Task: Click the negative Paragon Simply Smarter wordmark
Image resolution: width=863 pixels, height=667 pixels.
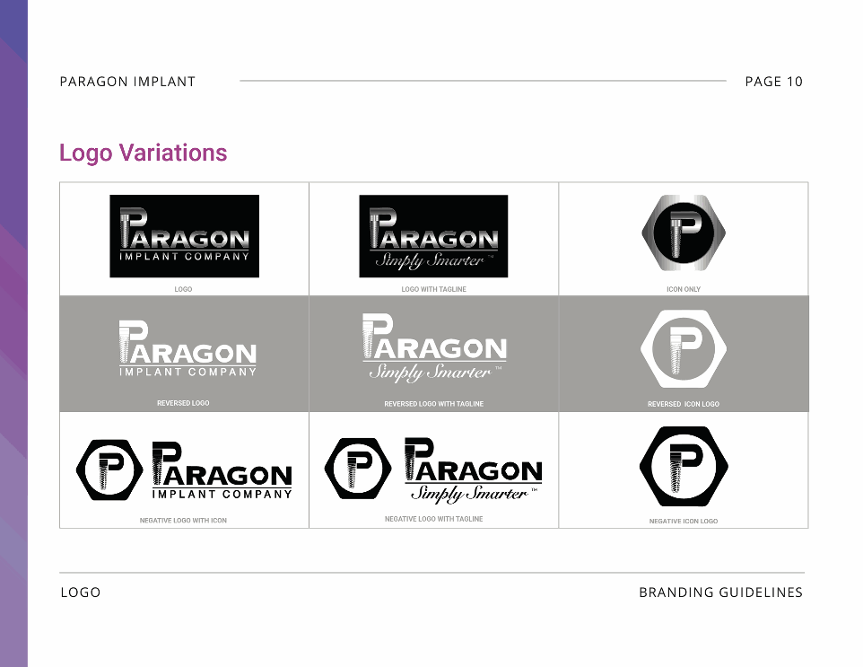Action: pyautogui.click(x=473, y=470)
